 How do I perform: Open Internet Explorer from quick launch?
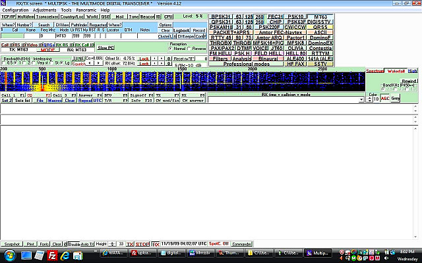(65, 256)
